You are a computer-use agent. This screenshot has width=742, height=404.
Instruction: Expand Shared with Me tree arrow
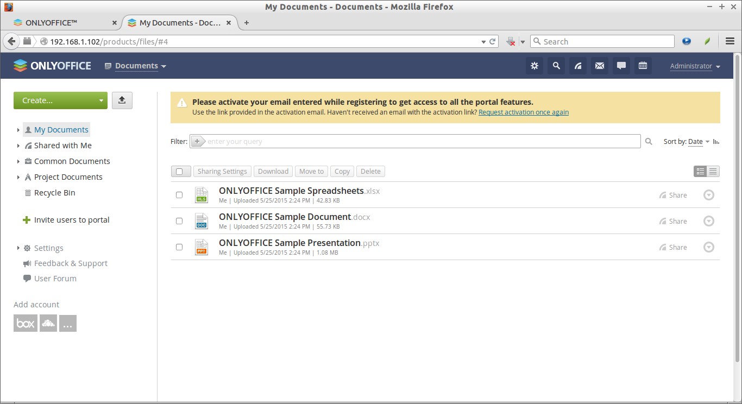click(x=18, y=146)
